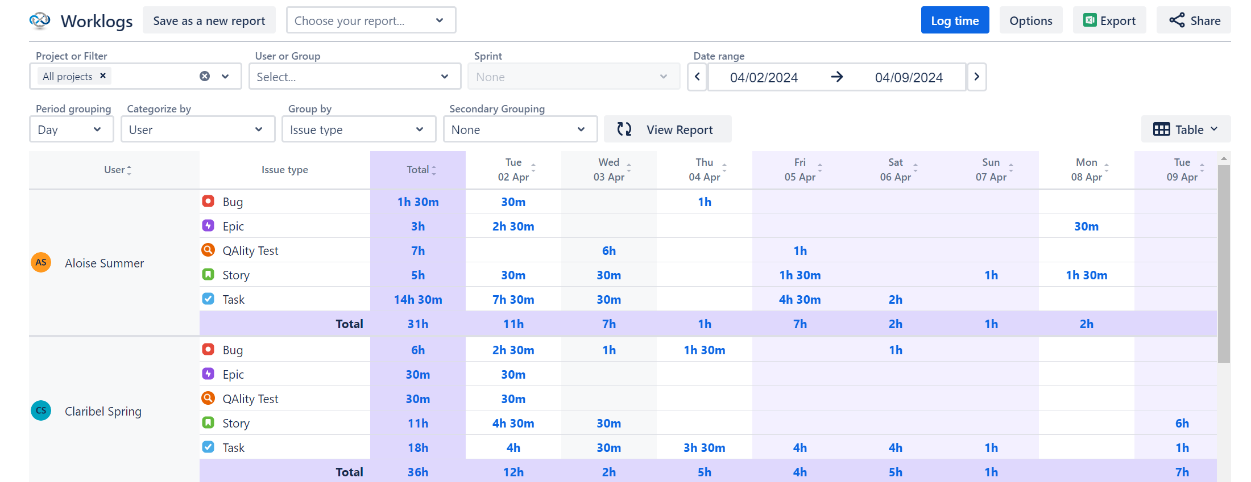Screen dimensions: 1251x482
Task: Go to the previous date range
Action: (x=697, y=77)
